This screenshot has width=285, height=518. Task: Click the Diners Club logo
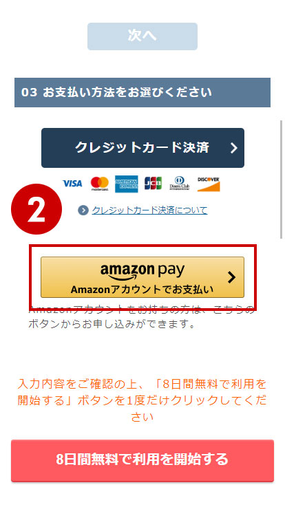click(180, 184)
